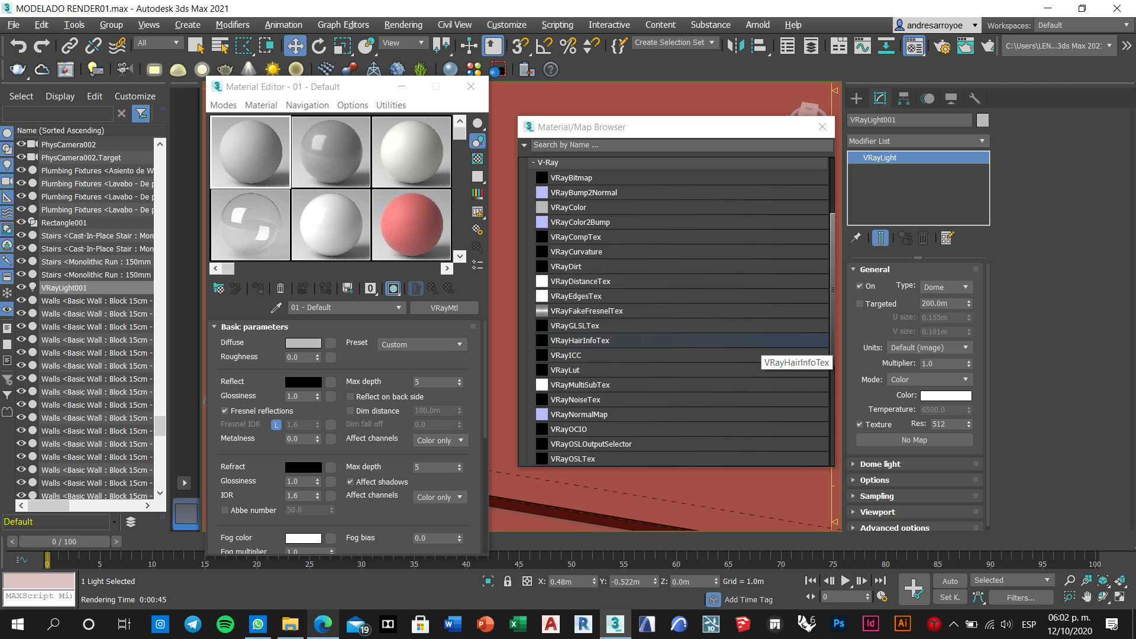This screenshot has height=639, width=1136.
Task: Enable Abbe number checkbox
Action: (x=225, y=510)
